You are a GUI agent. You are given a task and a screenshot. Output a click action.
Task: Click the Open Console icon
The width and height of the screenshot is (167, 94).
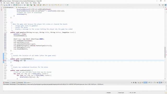154,83
